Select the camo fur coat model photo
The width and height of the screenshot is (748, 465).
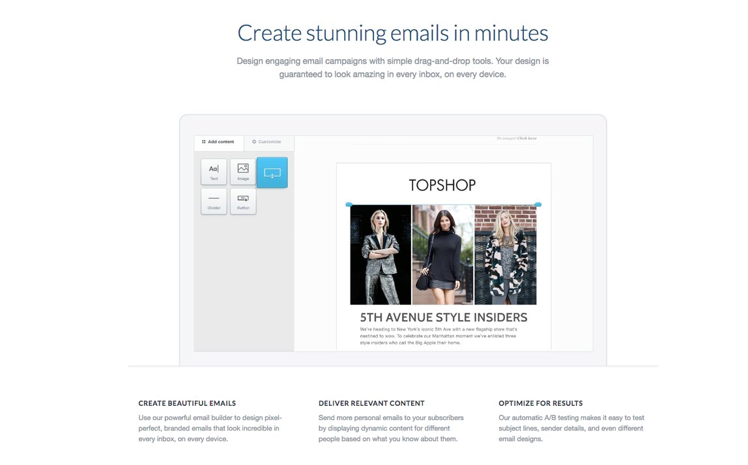pos(506,255)
